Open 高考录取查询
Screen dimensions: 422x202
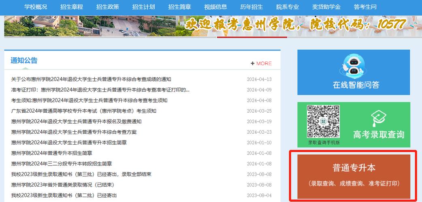(x=379, y=134)
